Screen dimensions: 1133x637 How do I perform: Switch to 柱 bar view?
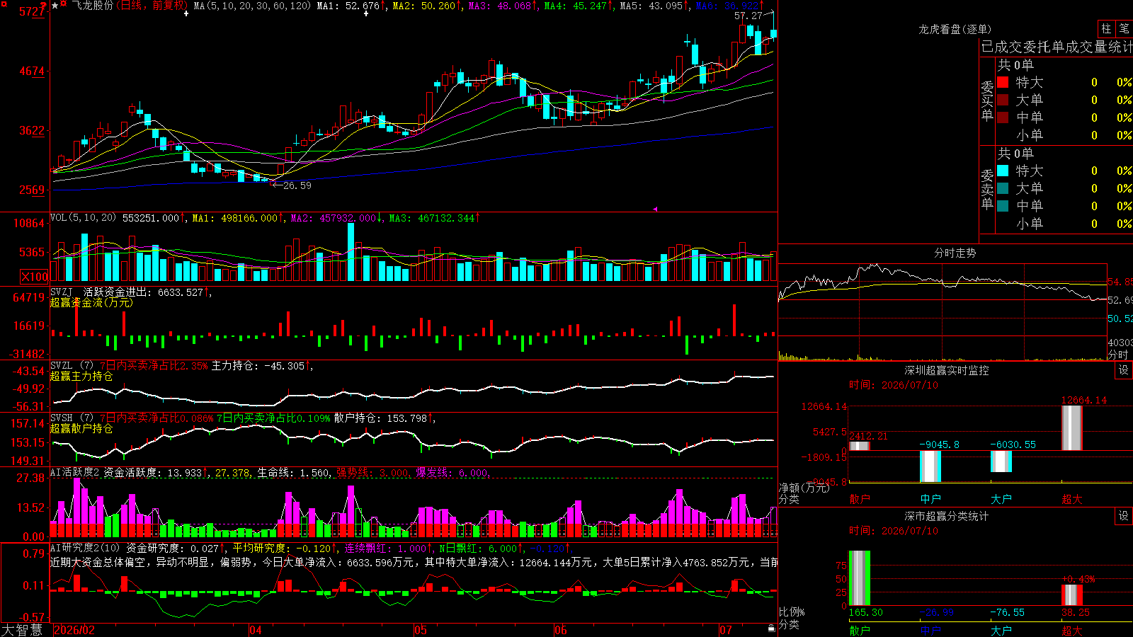point(1106,29)
